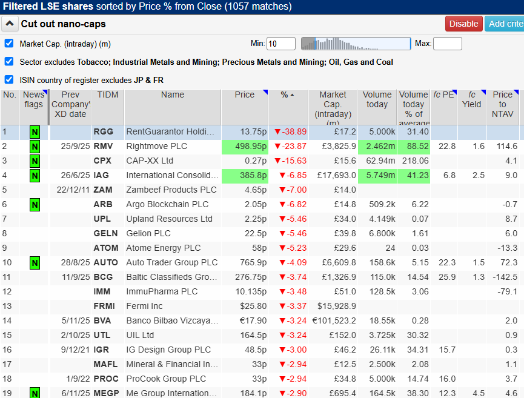
Task: Toggle ISIN country of register checkbox
Action: point(9,80)
